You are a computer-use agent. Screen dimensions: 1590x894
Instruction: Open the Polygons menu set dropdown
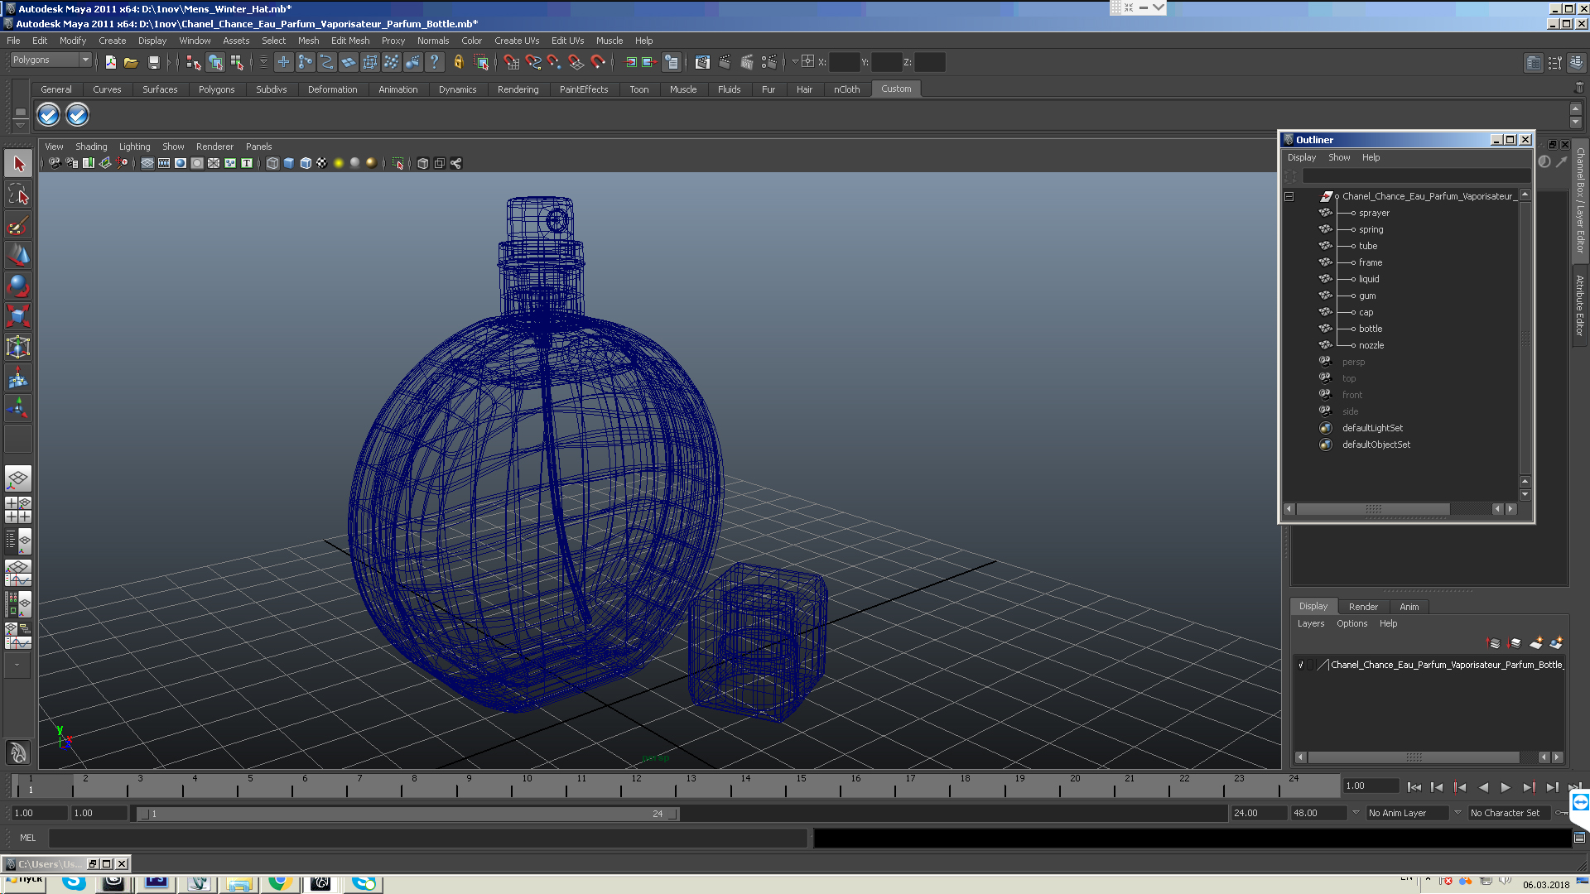(84, 60)
